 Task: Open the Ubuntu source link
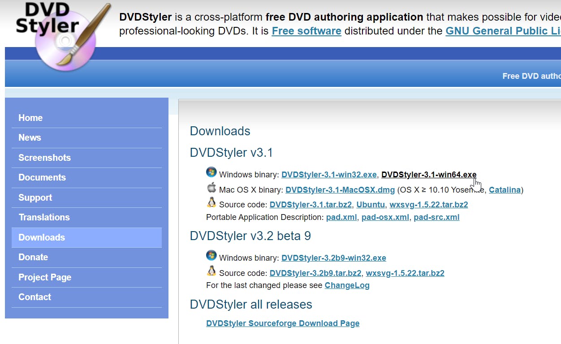(x=371, y=205)
